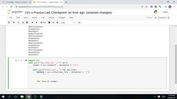Move selected cell up with the arrow
177x99 pixels.
point(32,23)
